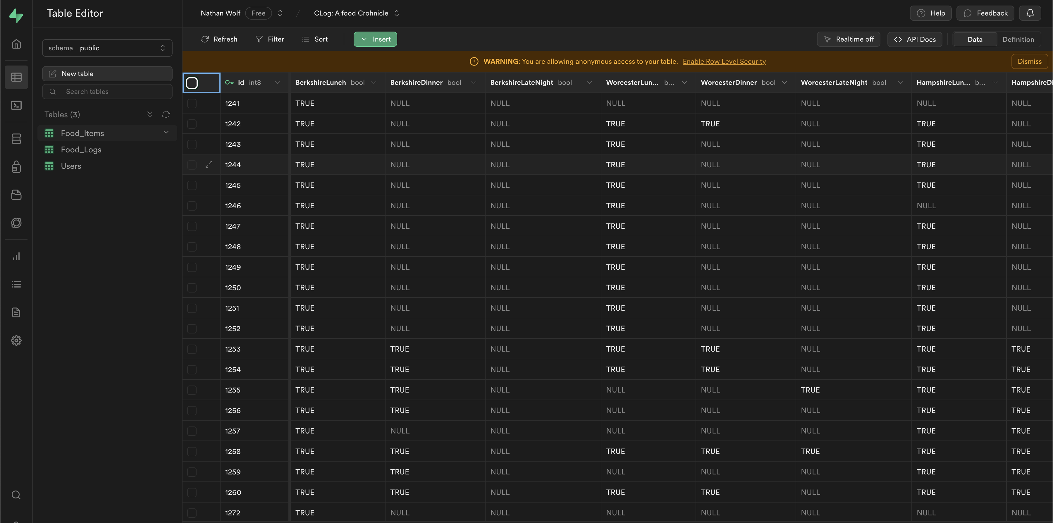Open the Database sidebar icon
1053x523 pixels.
coord(16,139)
